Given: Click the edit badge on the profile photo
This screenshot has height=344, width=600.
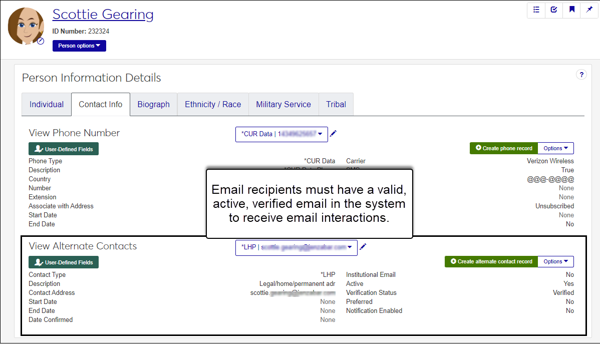Looking at the screenshot, I should click(41, 41).
